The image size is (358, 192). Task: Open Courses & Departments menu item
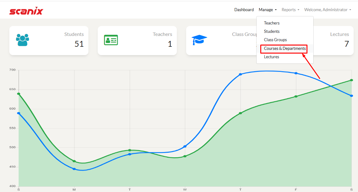tap(285, 49)
